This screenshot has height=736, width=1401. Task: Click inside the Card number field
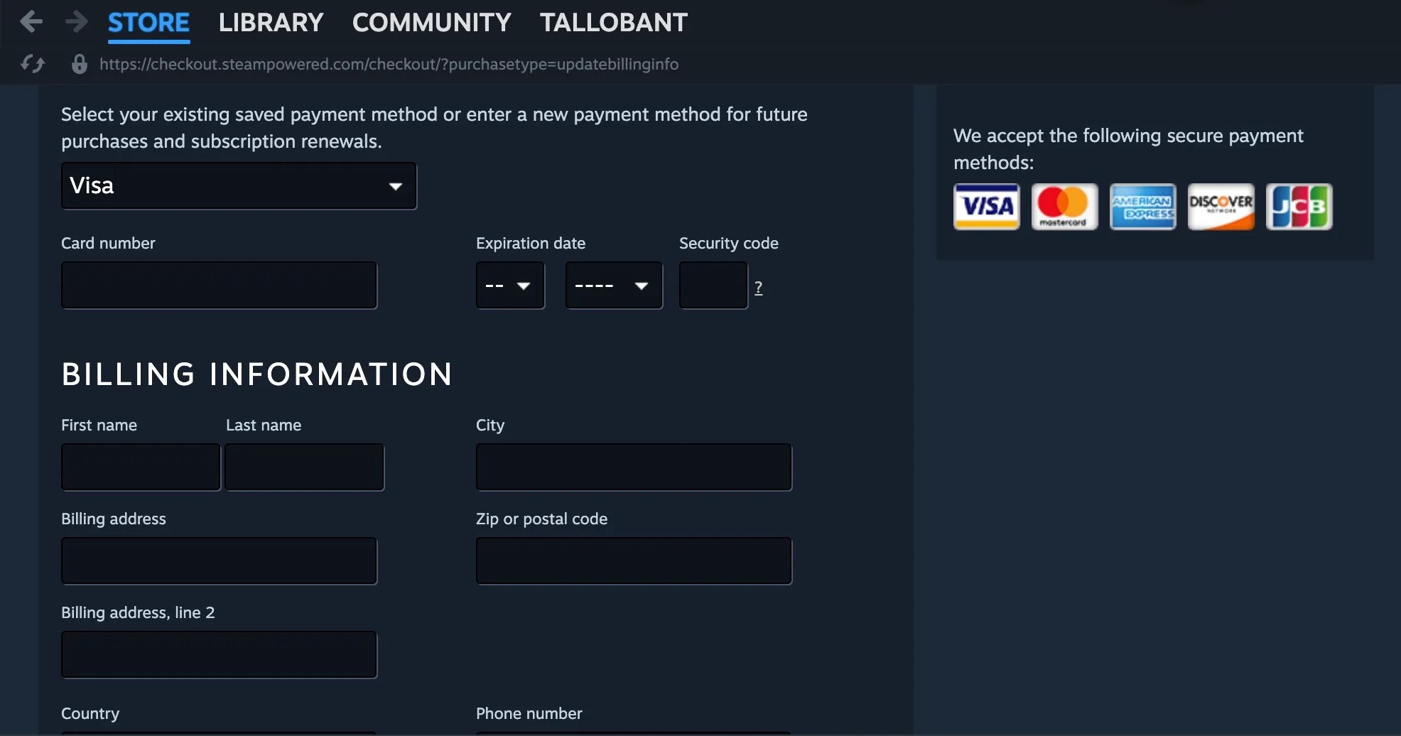point(219,284)
